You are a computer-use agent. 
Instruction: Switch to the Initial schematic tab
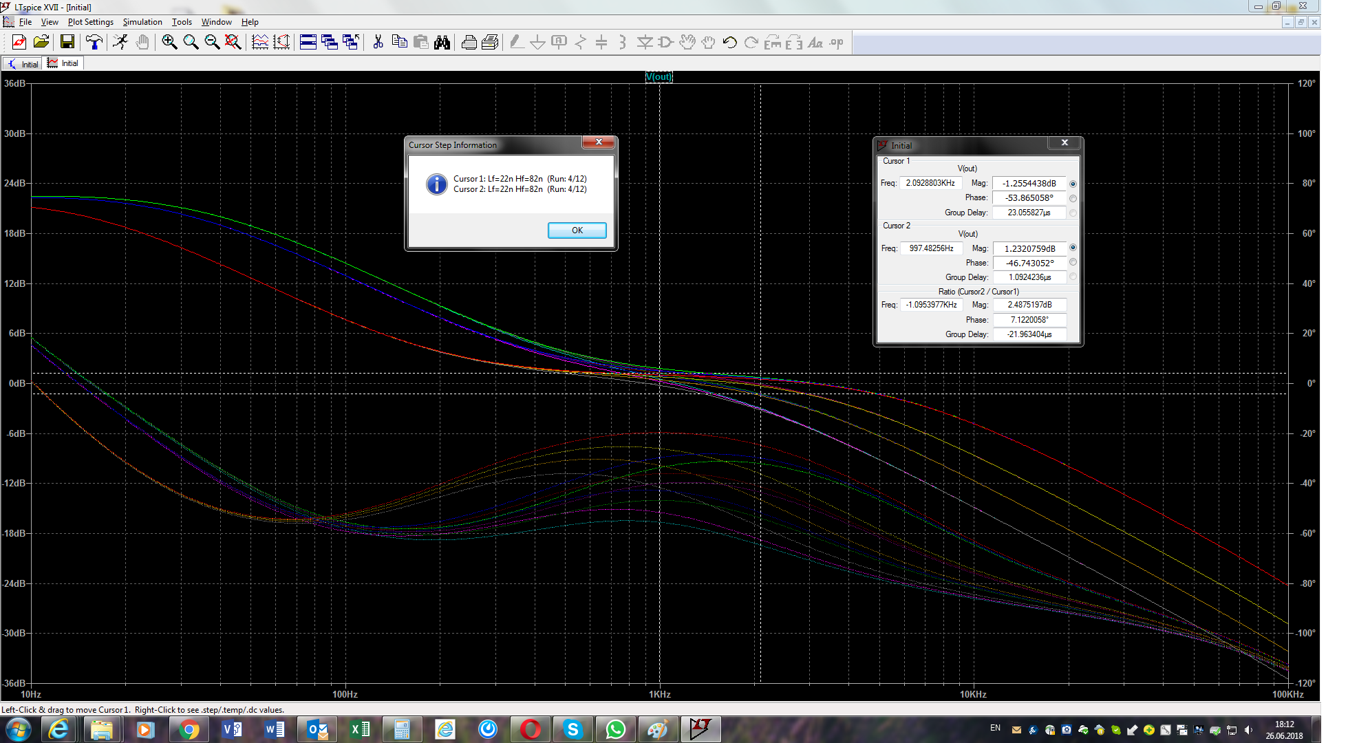[x=23, y=64]
